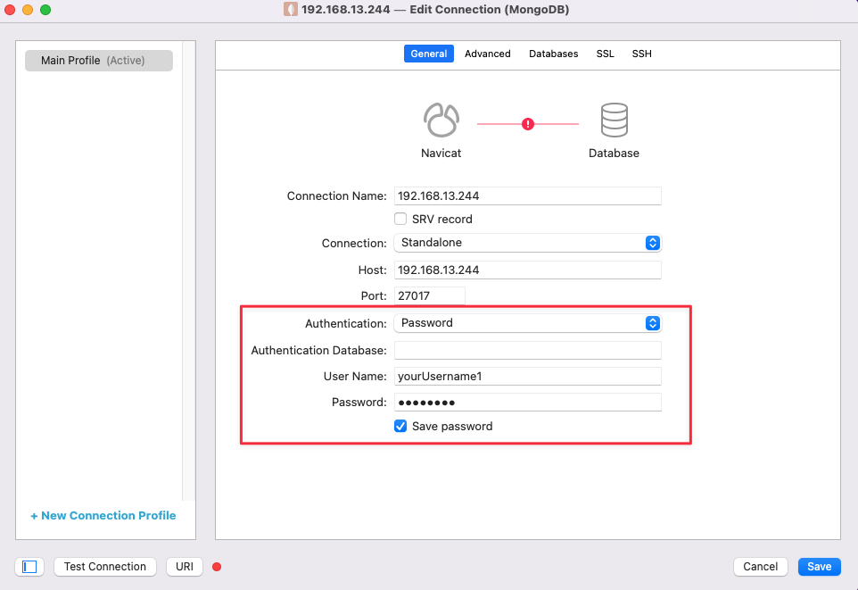
Task: Click the green maximize window button
Action: click(45, 10)
